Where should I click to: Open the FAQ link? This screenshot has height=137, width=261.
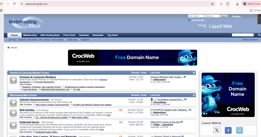(x=41, y=40)
